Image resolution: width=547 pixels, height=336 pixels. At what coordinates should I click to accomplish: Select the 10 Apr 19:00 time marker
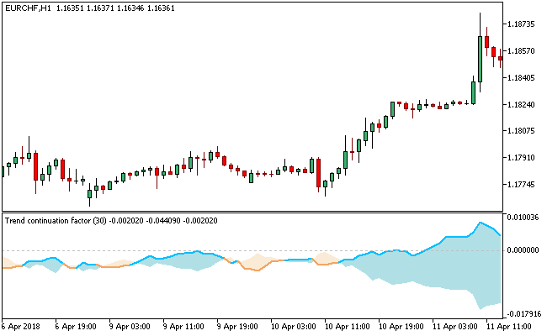point(399,326)
